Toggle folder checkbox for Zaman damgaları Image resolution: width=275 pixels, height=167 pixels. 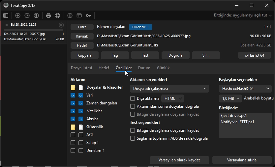[x=73, y=103]
